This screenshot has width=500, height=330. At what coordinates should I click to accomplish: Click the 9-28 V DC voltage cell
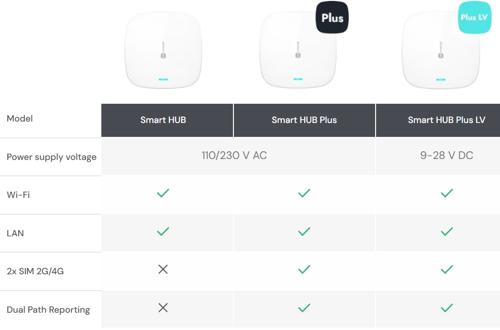pos(446,156)
